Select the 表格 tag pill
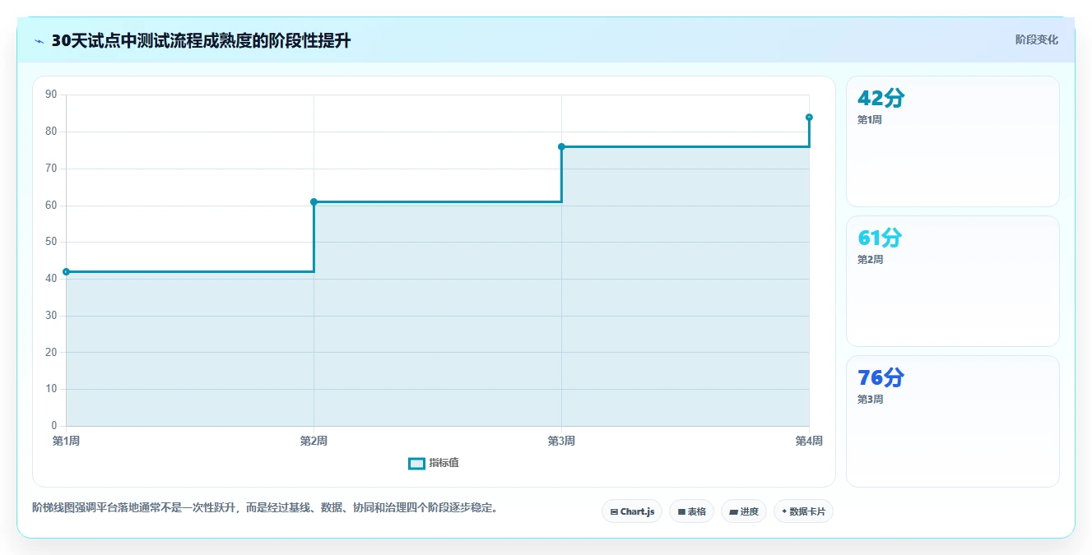 691,511
